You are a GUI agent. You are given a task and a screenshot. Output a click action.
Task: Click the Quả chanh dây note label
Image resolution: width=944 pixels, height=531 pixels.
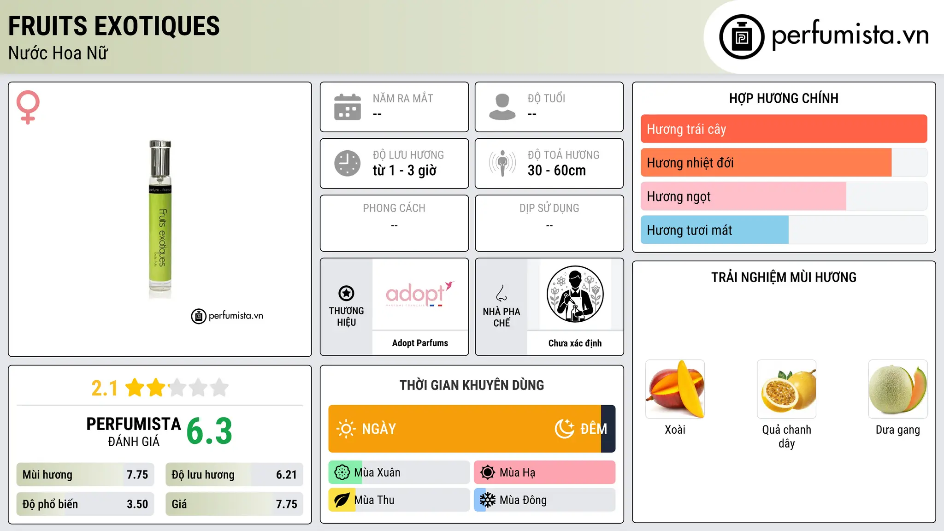[x=786, y=437]
